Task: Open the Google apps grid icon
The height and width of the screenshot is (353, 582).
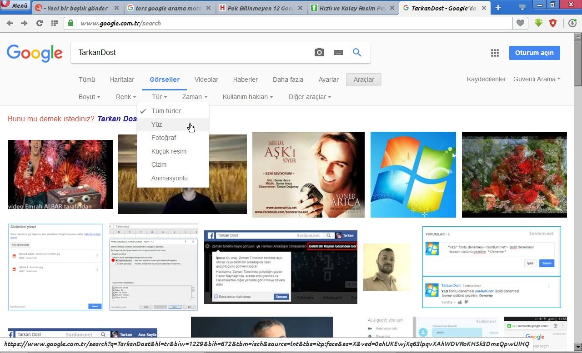Action: click(x=495, y=53)
